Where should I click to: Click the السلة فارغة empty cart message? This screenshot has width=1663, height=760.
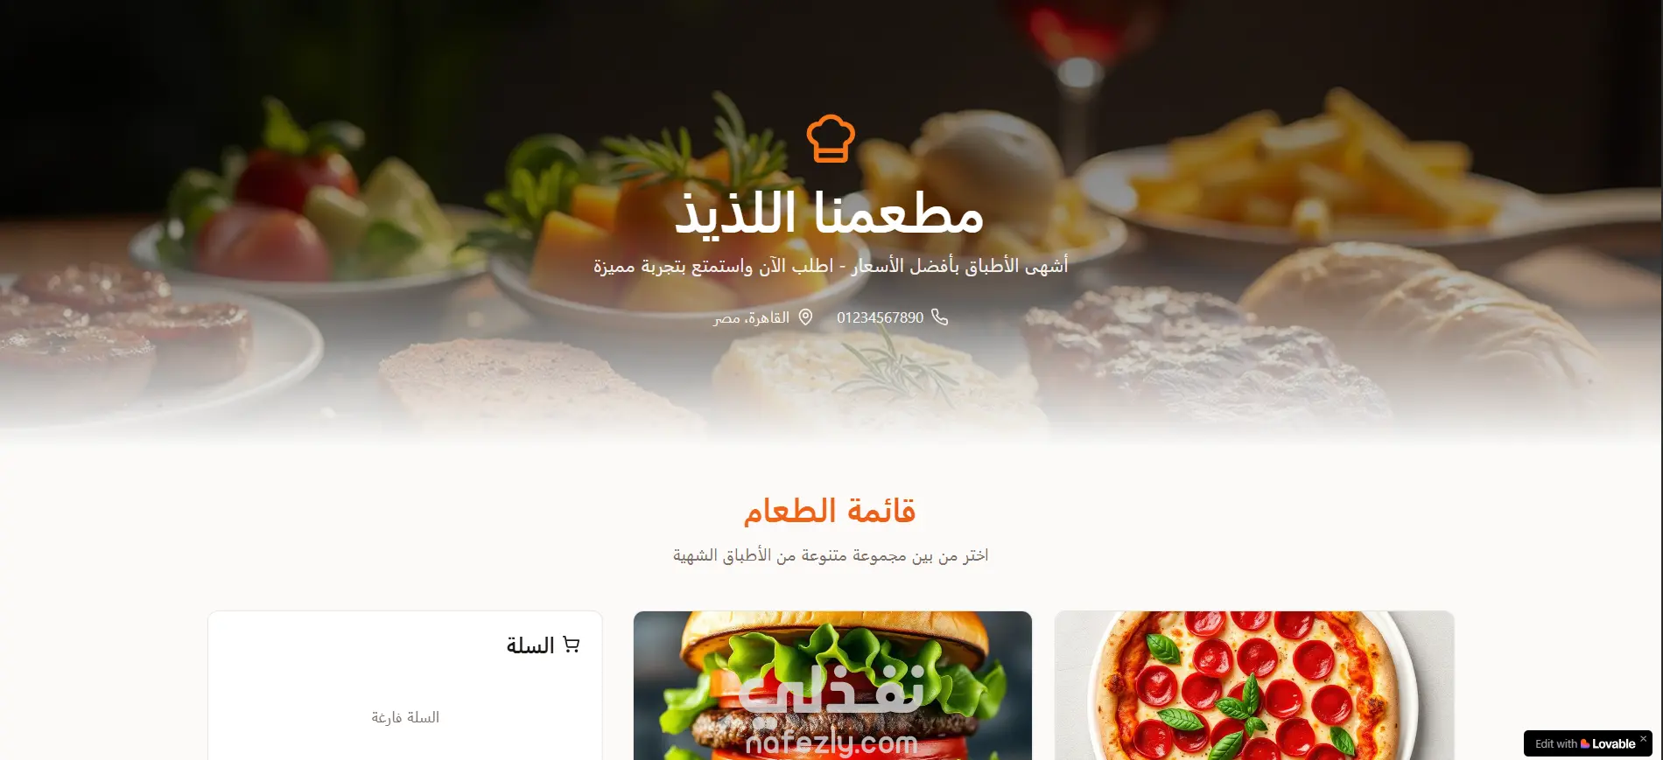(x=405, y=717)
